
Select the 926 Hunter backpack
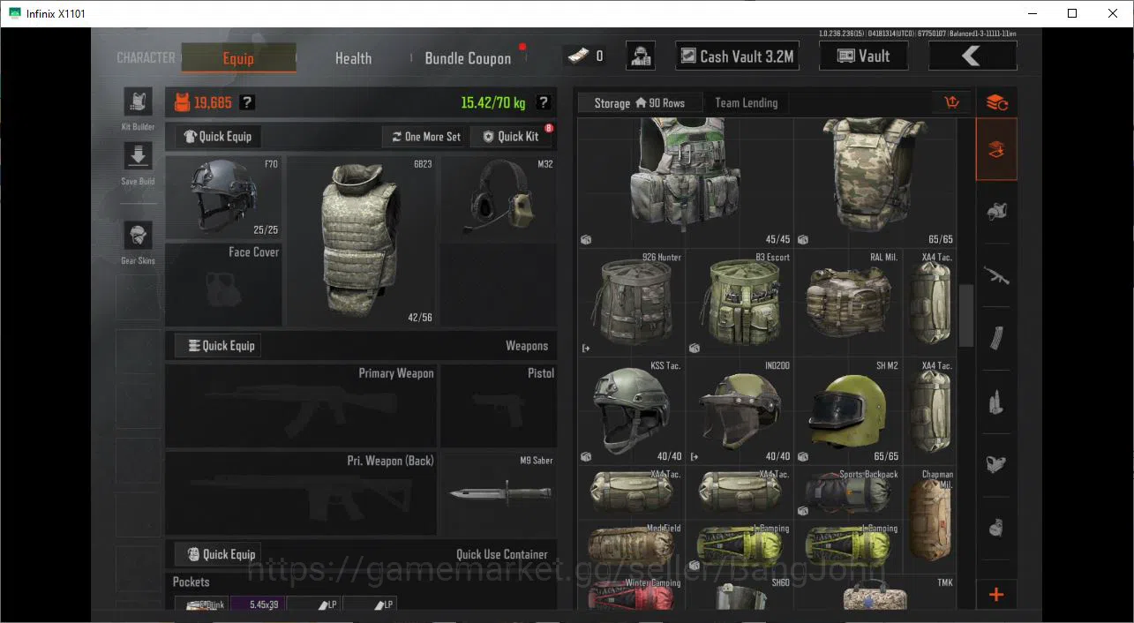coord(632,303)
